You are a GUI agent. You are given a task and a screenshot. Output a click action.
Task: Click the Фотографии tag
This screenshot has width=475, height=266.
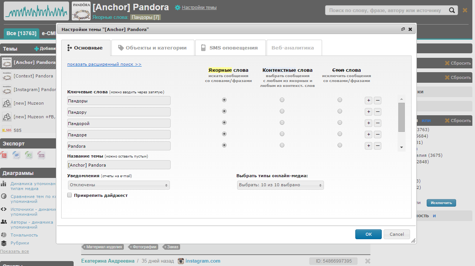pyautogui.click(x=144, y=247)
